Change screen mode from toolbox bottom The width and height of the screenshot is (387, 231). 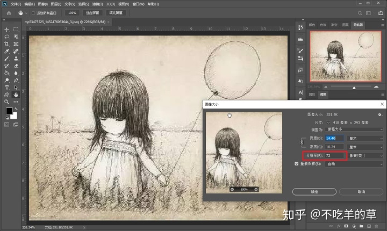16,125
